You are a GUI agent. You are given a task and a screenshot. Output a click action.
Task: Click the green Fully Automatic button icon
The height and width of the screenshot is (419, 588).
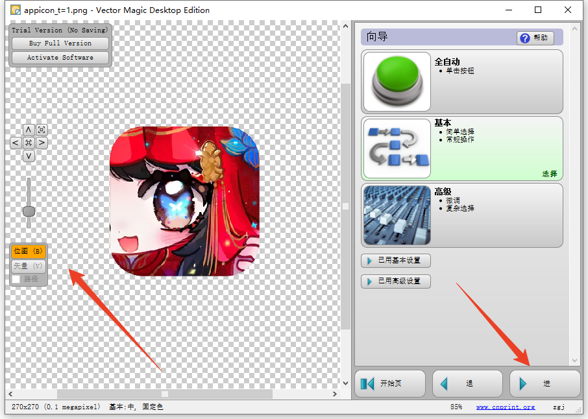397,82
